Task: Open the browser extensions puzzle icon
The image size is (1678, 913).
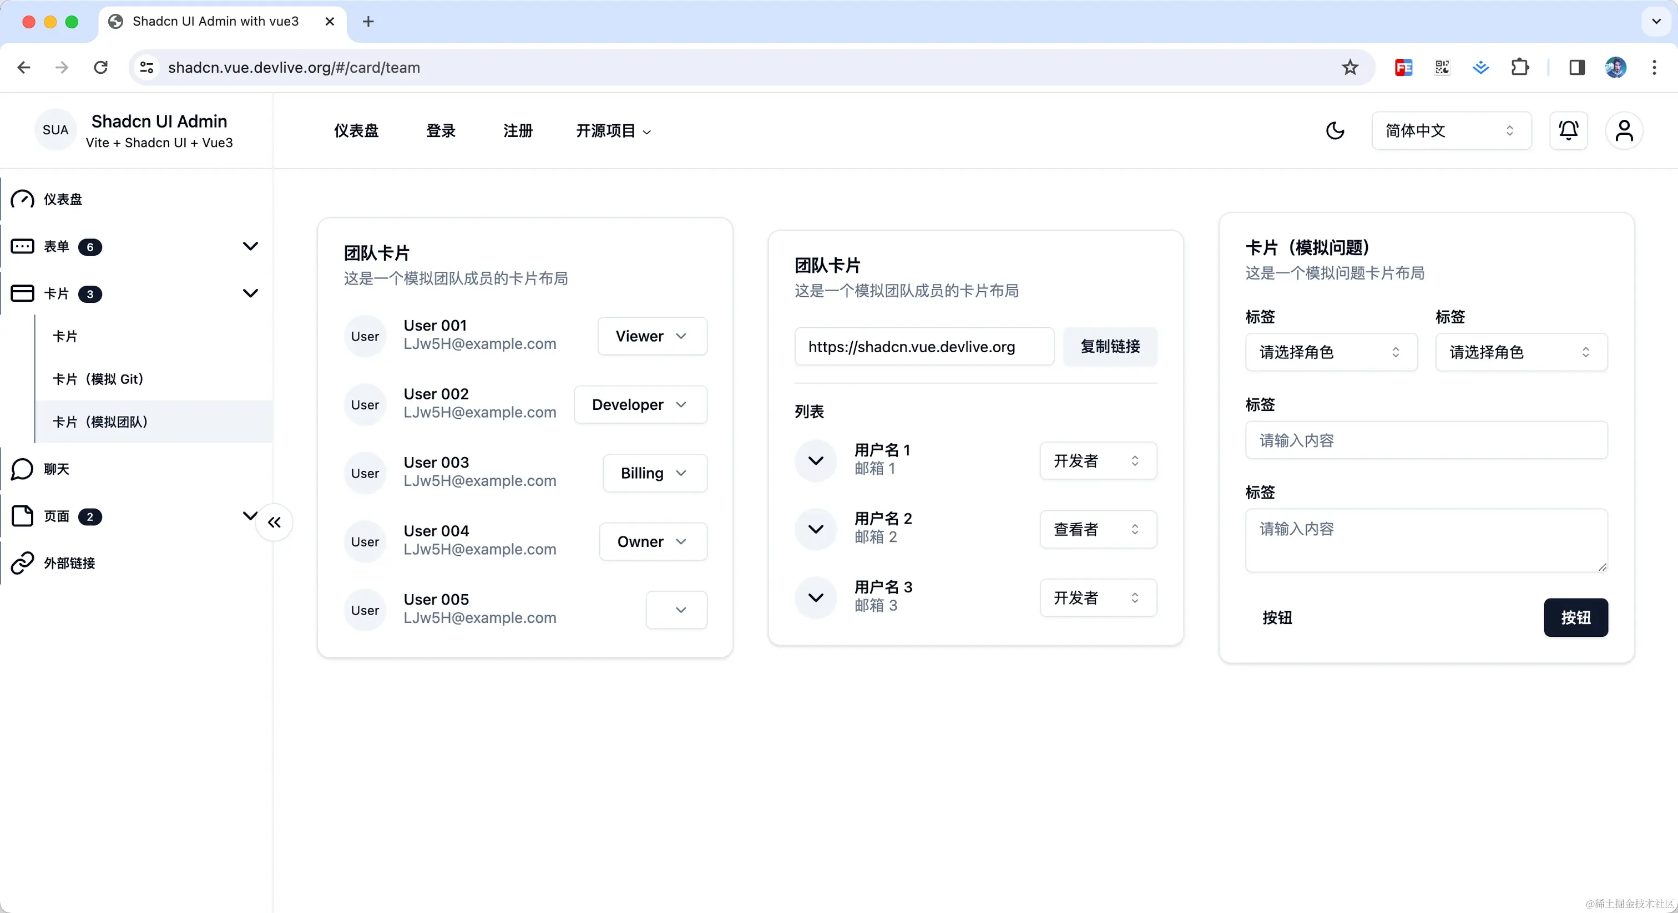Action: click(1520, 67)
